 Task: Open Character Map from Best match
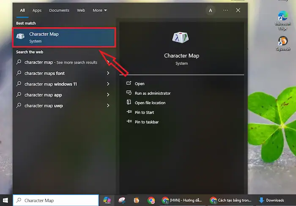pyautogui.click(x=64, y=37)
